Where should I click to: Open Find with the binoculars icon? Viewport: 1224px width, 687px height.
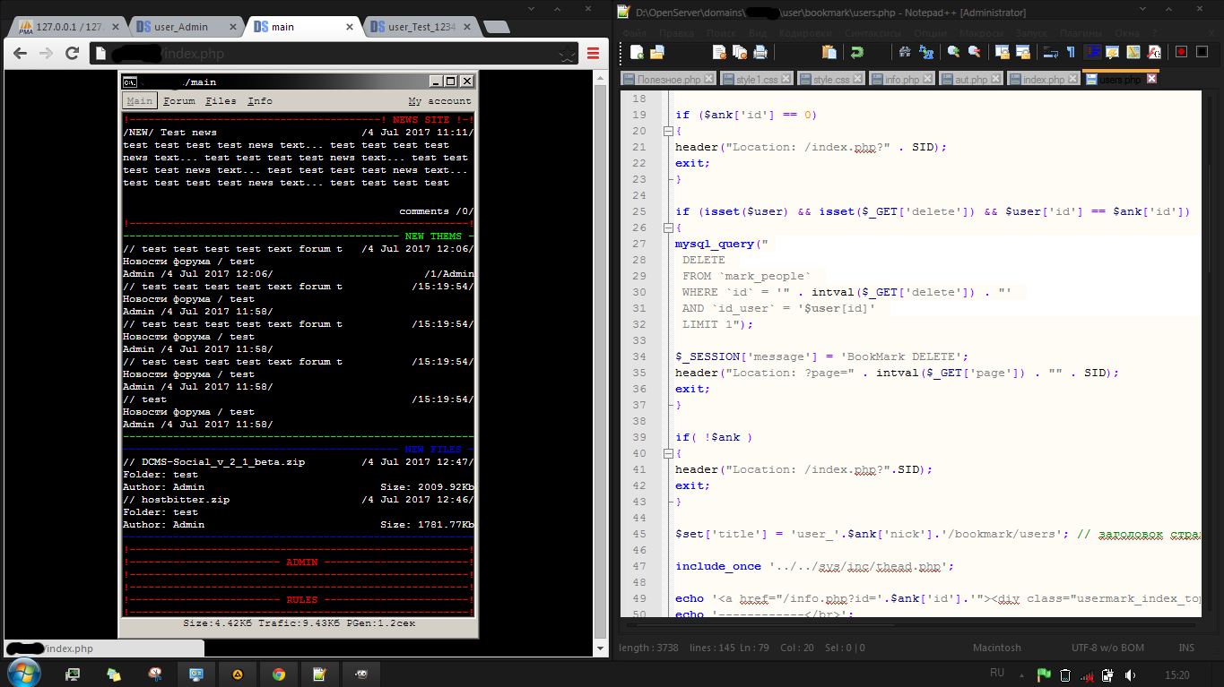[x=905, y=52]
